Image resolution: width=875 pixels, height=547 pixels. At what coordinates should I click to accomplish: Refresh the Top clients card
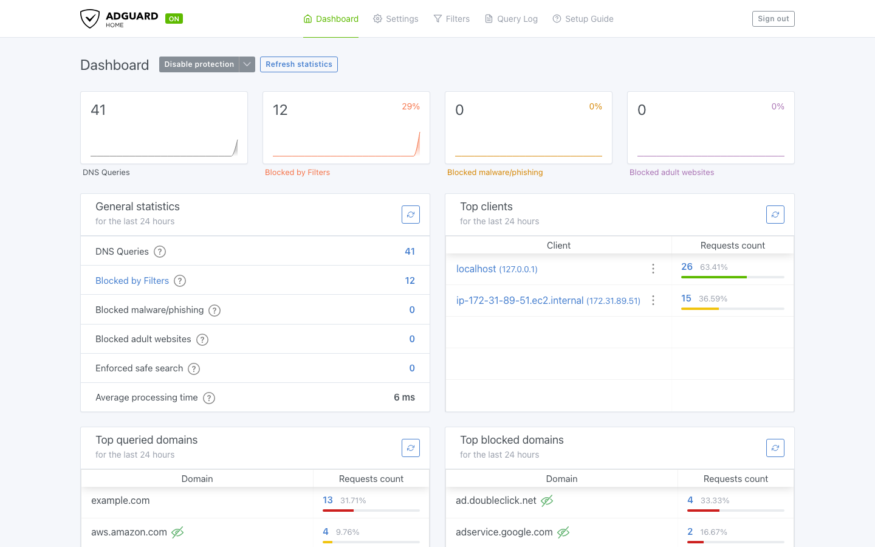(x=775, y=215)
